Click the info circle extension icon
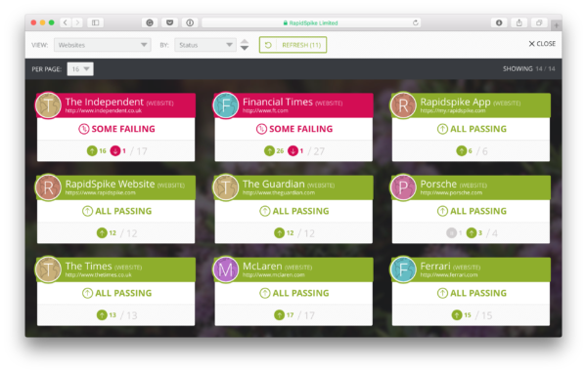This screenshot has width=587, height=373. click(x=190, y=22)
